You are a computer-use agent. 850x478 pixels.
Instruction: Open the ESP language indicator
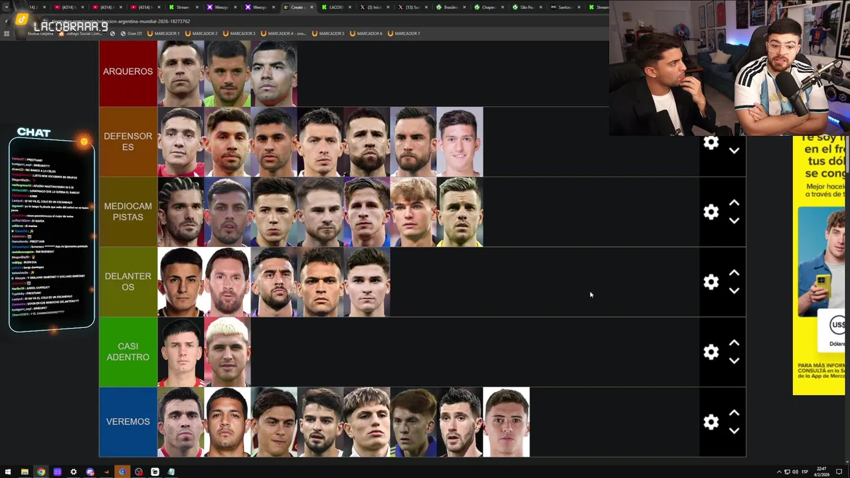point(805,472)
